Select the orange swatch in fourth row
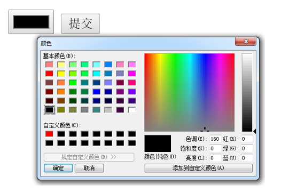Image resolution: width=281 pixels, height=193 pixels. click(61, 92)
